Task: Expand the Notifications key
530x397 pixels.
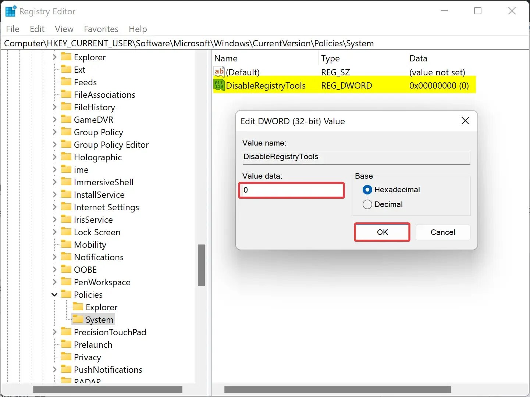Action: [x=54, y=257]
